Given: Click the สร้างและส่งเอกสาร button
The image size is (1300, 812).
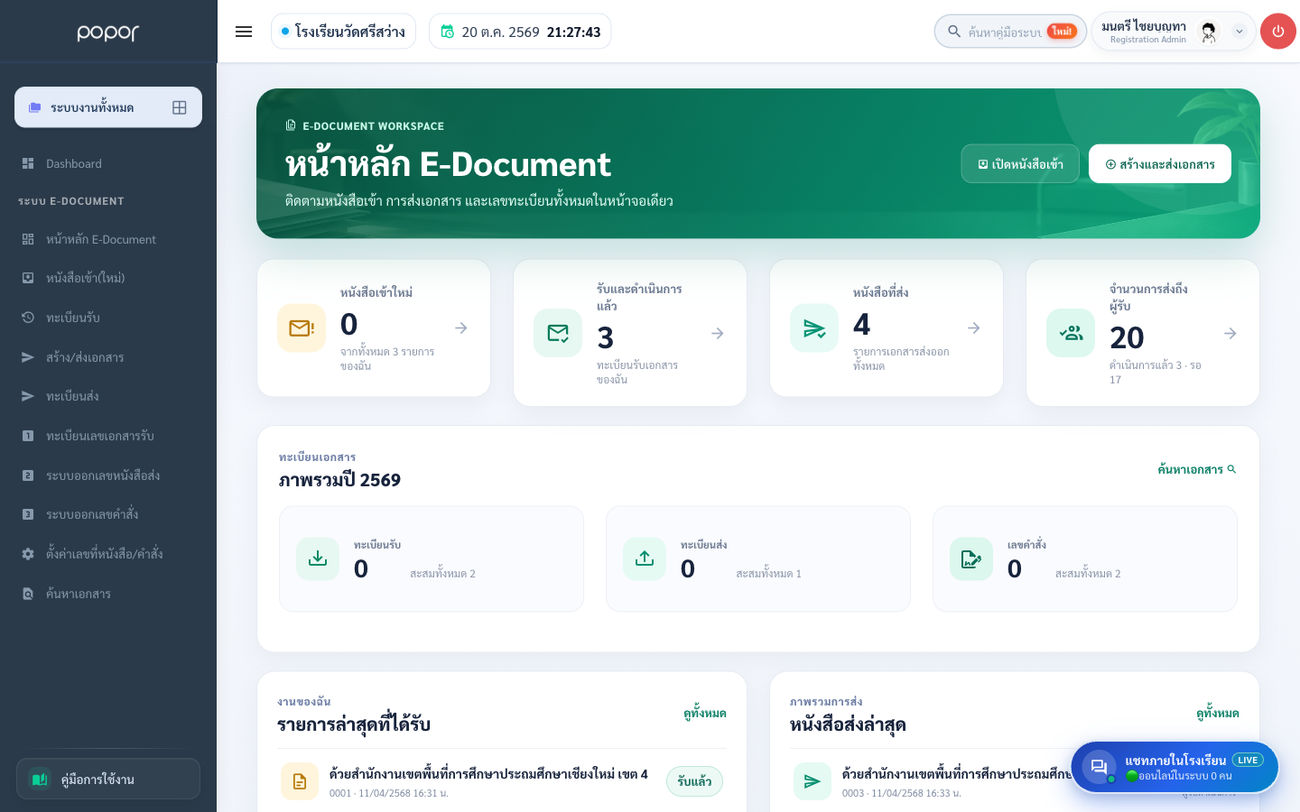Looking at the screenshot, I should [x=1160, y=164].
